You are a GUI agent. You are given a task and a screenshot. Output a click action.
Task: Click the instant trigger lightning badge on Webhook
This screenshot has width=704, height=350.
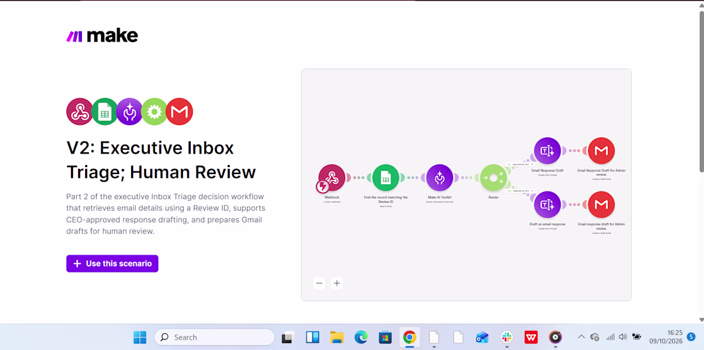point(323,186)
